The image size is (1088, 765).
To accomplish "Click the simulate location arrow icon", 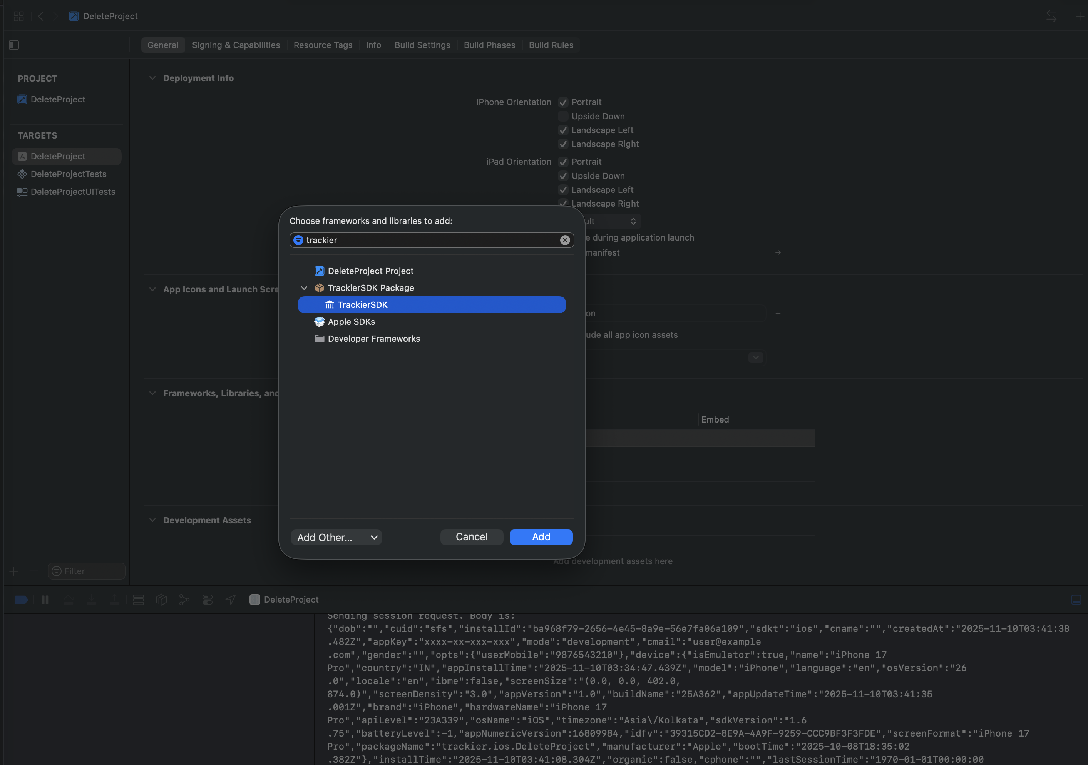I will point(230,599).
